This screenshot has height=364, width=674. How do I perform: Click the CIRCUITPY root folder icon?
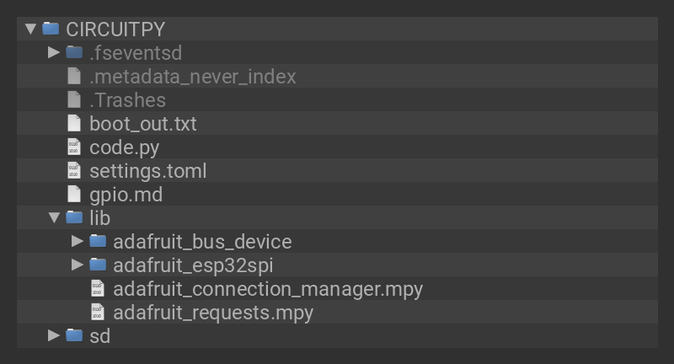(x=51, y=29)
